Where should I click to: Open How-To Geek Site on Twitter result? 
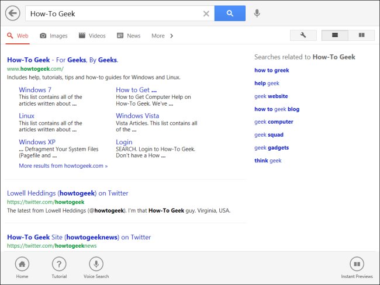(x=79, y=237)
